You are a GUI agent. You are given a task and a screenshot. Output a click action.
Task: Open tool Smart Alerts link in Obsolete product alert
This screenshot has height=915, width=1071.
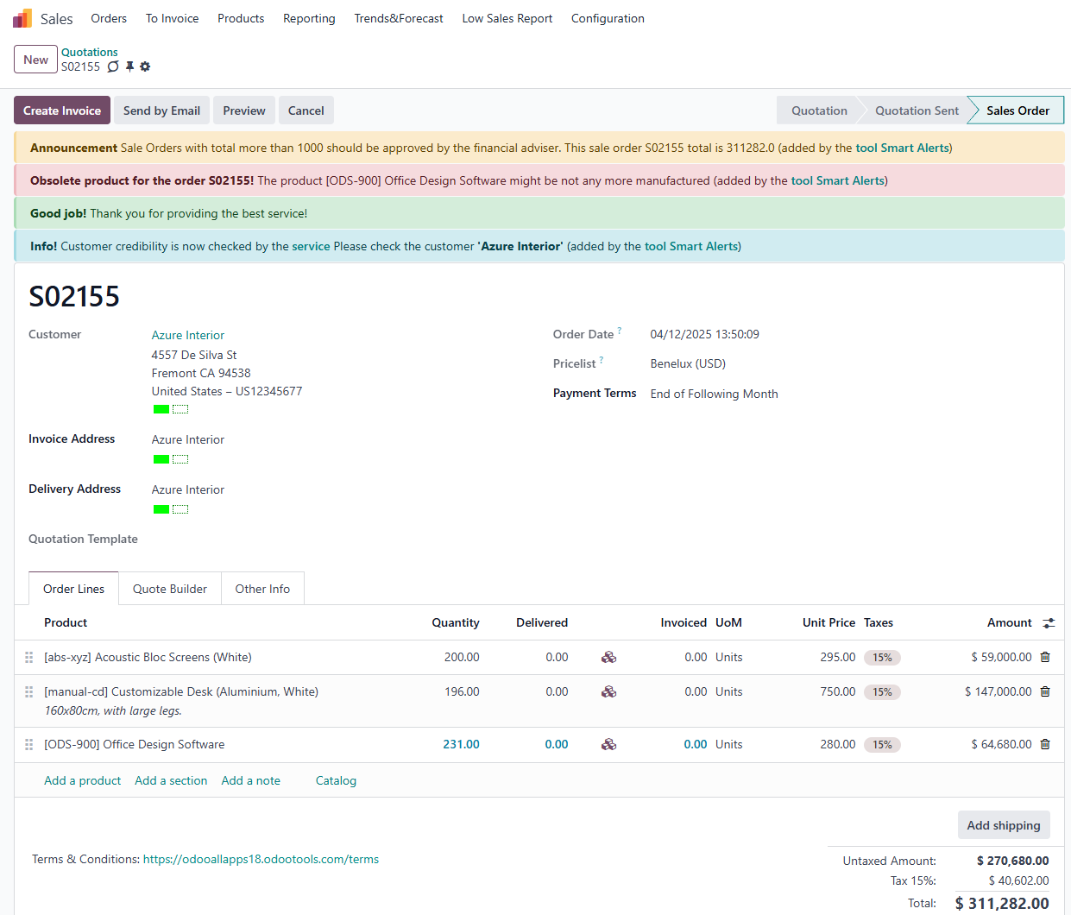[838, 180]
